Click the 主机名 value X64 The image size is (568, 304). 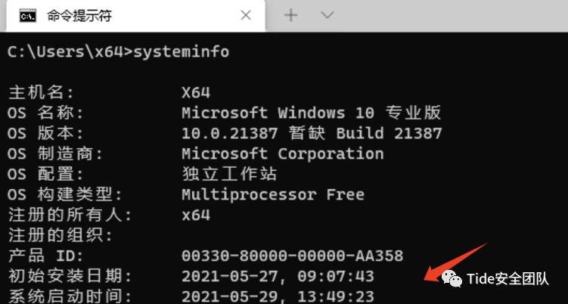196,93
